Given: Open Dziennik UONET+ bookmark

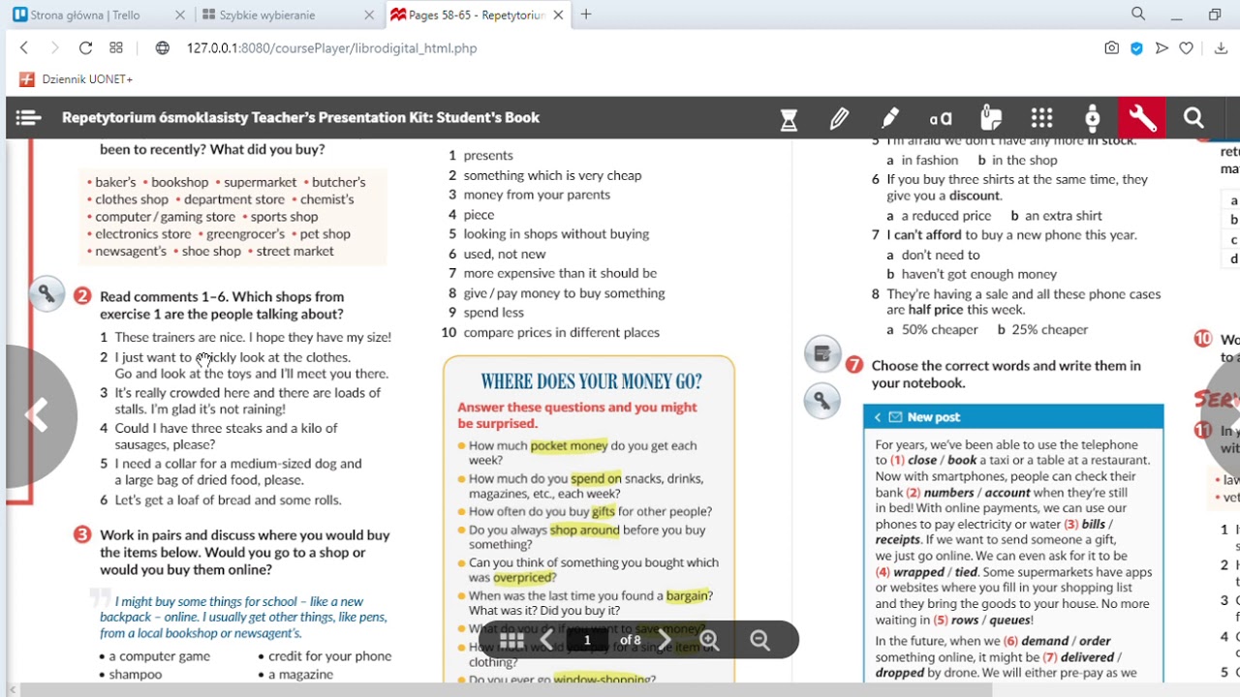Looking at the screenshot, I should pos(77,79).
